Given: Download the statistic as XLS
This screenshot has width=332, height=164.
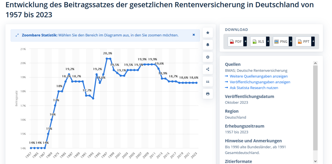Looking at the screenshot, I should (258, 42).
